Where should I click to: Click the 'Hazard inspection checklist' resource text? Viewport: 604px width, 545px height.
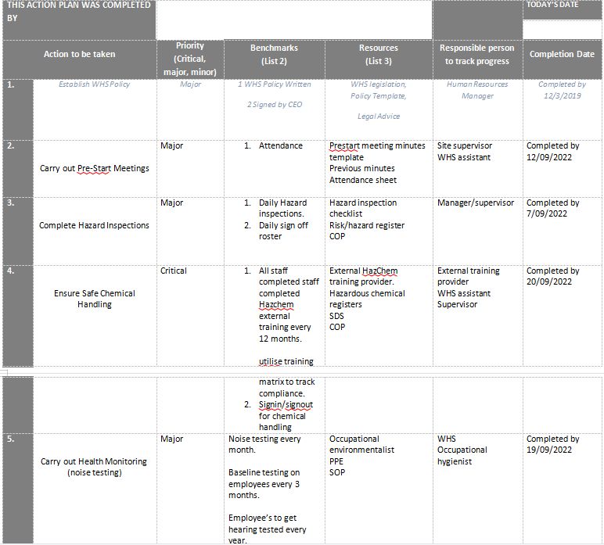pyautogui.click(x=362, y=208)
